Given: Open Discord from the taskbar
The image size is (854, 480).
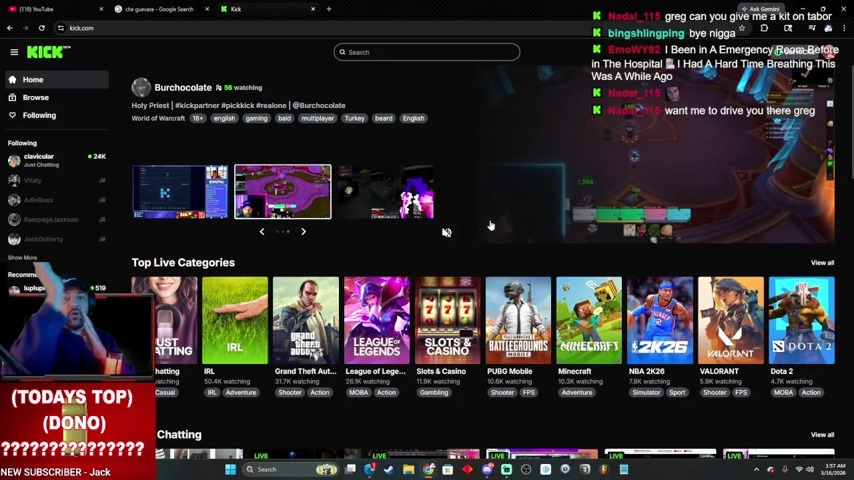Looking at the screenshot, I should coord(487,469).
